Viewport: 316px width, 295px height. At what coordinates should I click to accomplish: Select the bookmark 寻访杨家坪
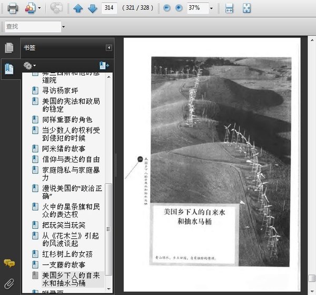coord(61,91)
